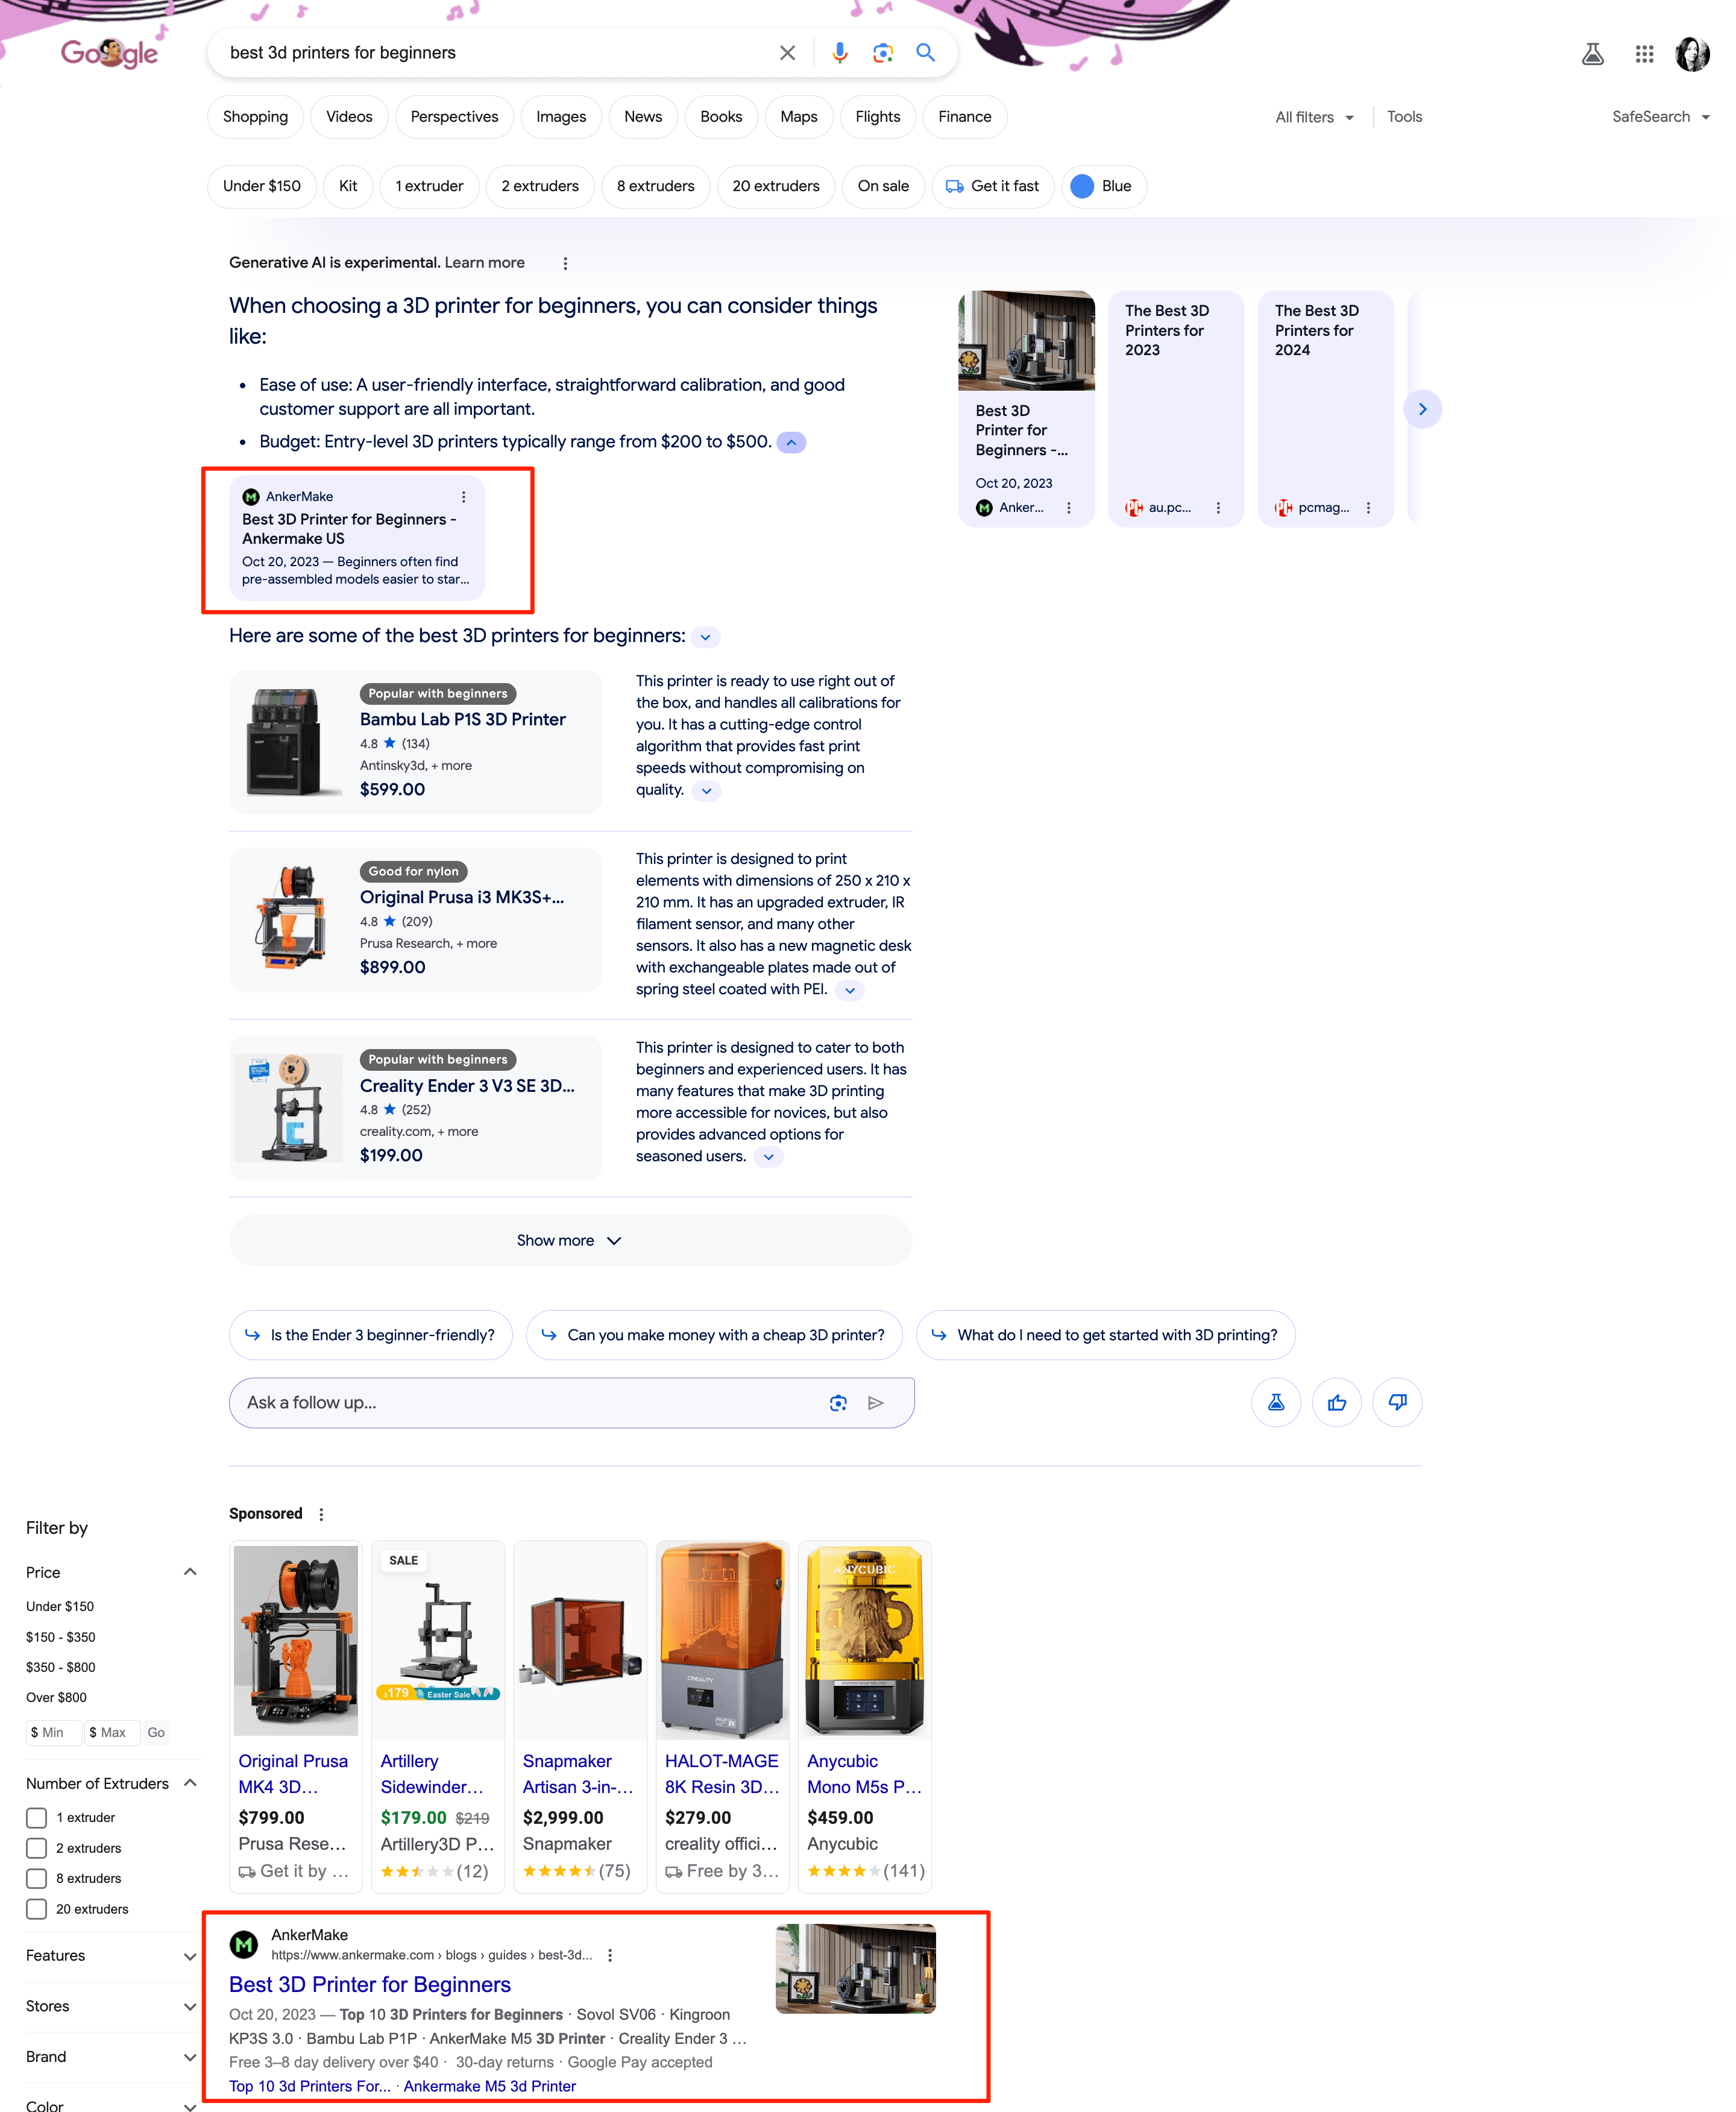The height and width of the screenshot is (2112, 1736).
Task: Collapse the Budget bullet source chevron
Action: (791, 443)
